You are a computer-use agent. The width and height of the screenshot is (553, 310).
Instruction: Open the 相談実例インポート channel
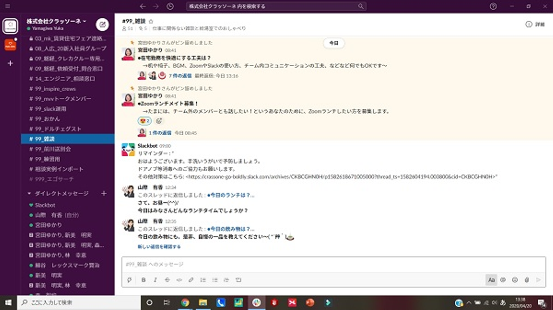pyautogui.click(x=68, y=169)
